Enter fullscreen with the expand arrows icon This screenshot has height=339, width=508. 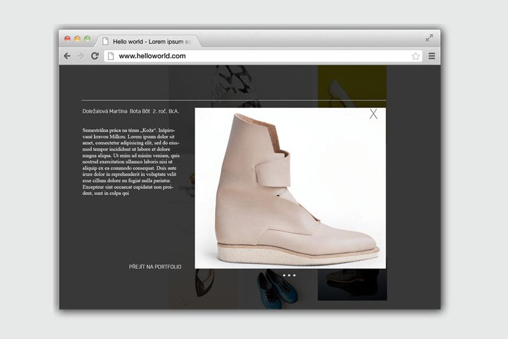click(430, 38)
